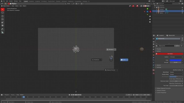Select the Measure tool
184x103 pixels.
pyautogui.click(x=3, y=32)
